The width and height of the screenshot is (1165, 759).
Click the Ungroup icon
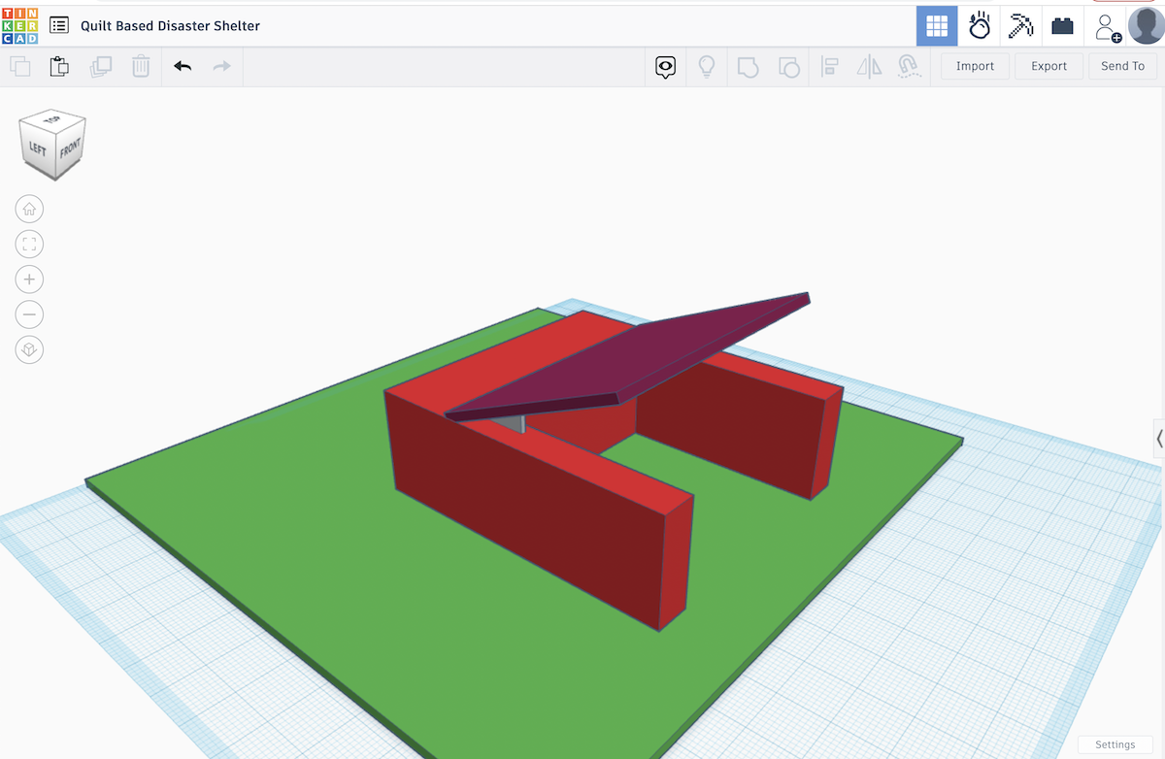[789, 66]
